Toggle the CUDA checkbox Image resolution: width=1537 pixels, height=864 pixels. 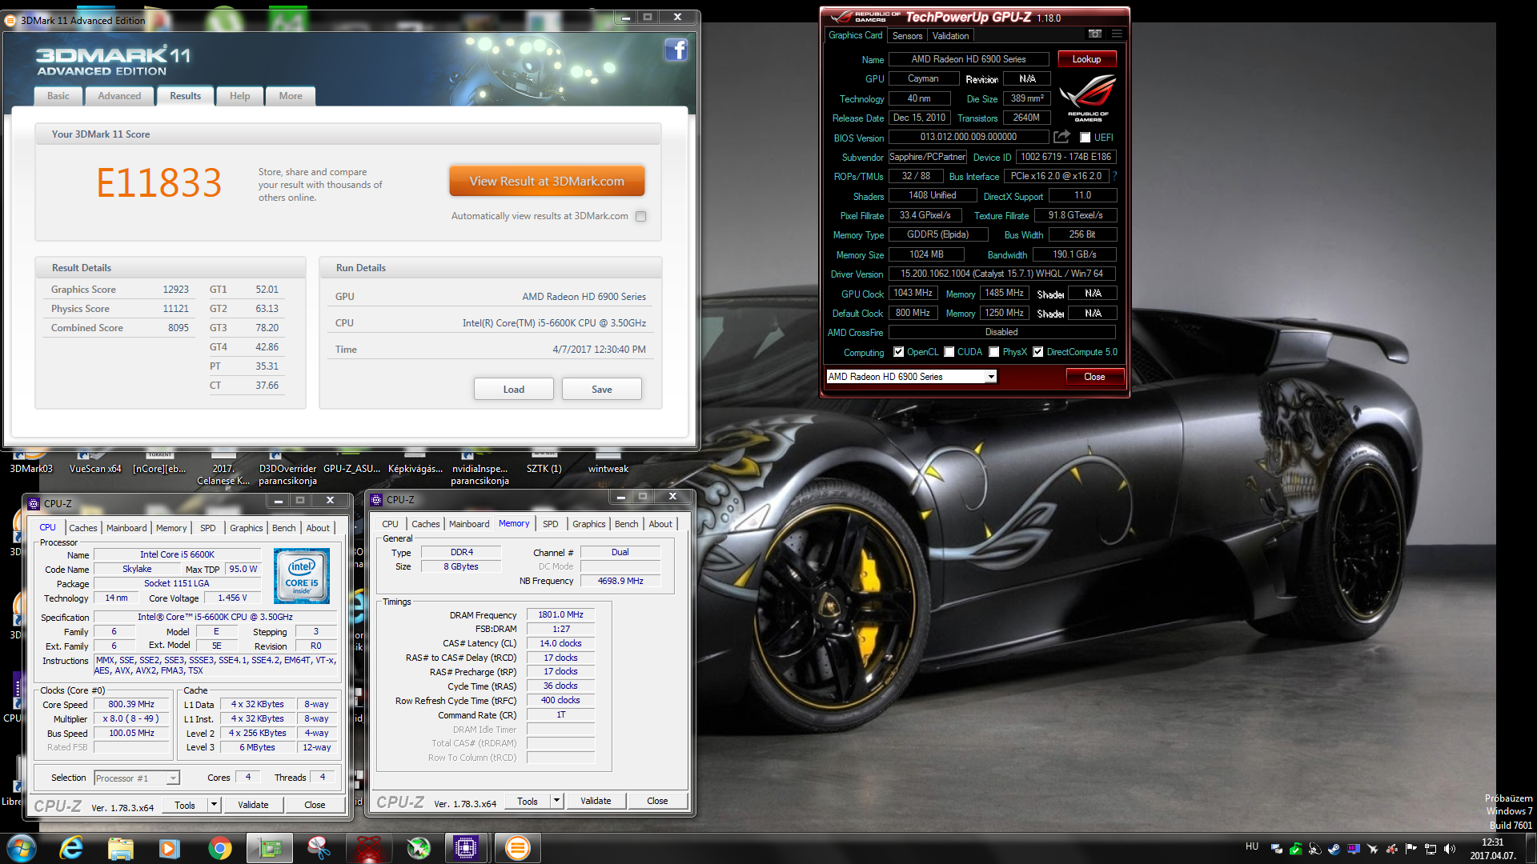(x=949, y=352)
